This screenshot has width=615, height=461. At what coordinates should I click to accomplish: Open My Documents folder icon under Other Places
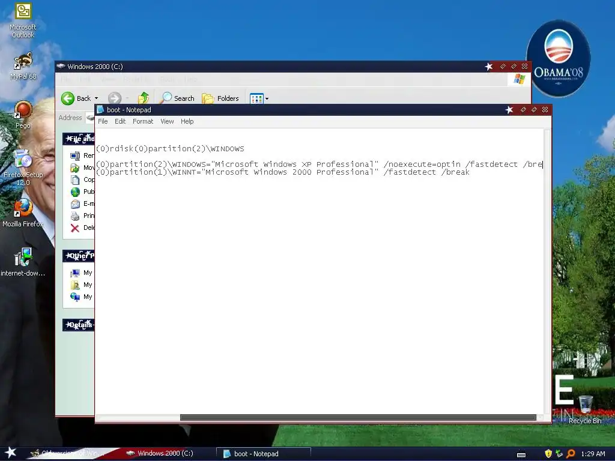(75, 285)
